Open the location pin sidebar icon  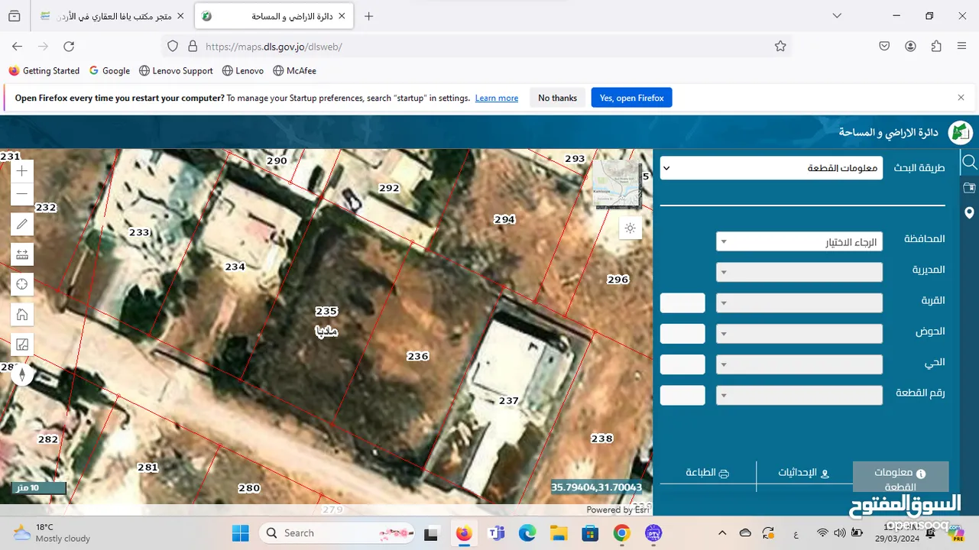[969, 212]
